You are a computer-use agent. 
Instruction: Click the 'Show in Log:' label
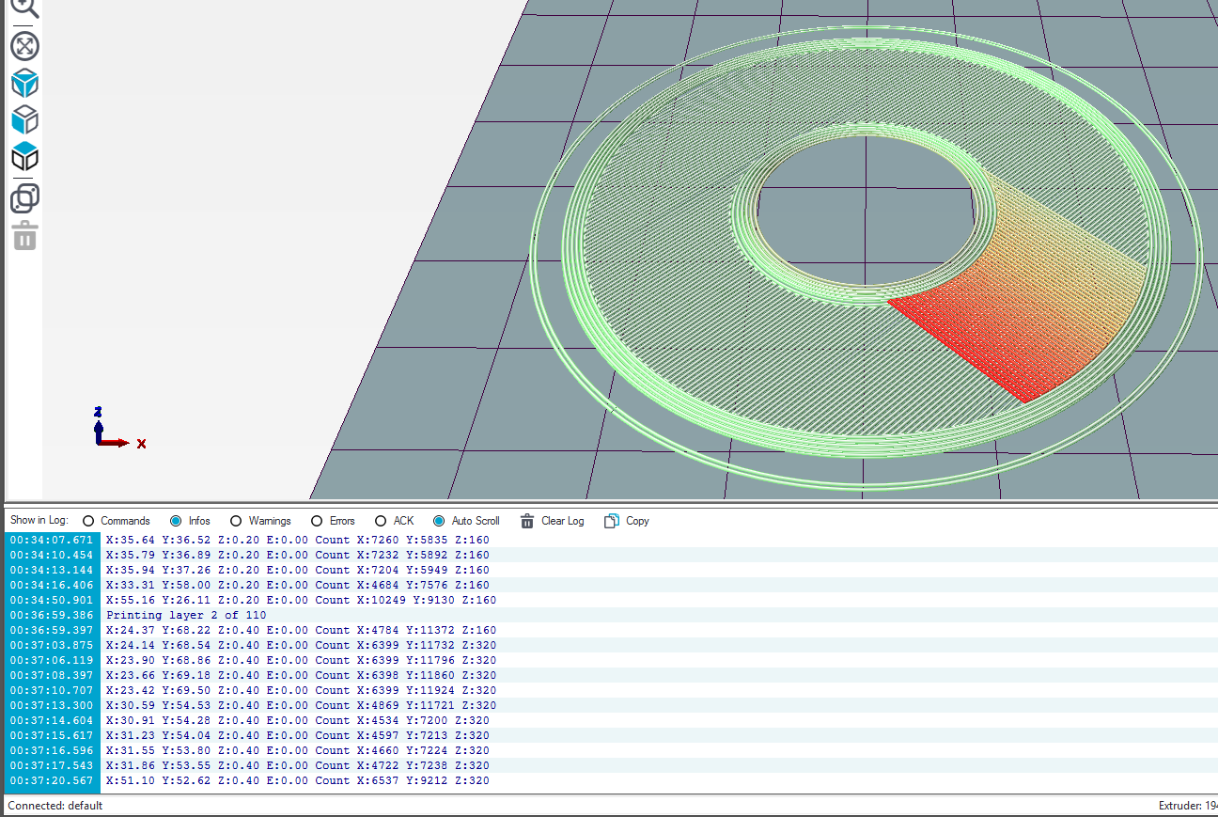pos(39,521)
